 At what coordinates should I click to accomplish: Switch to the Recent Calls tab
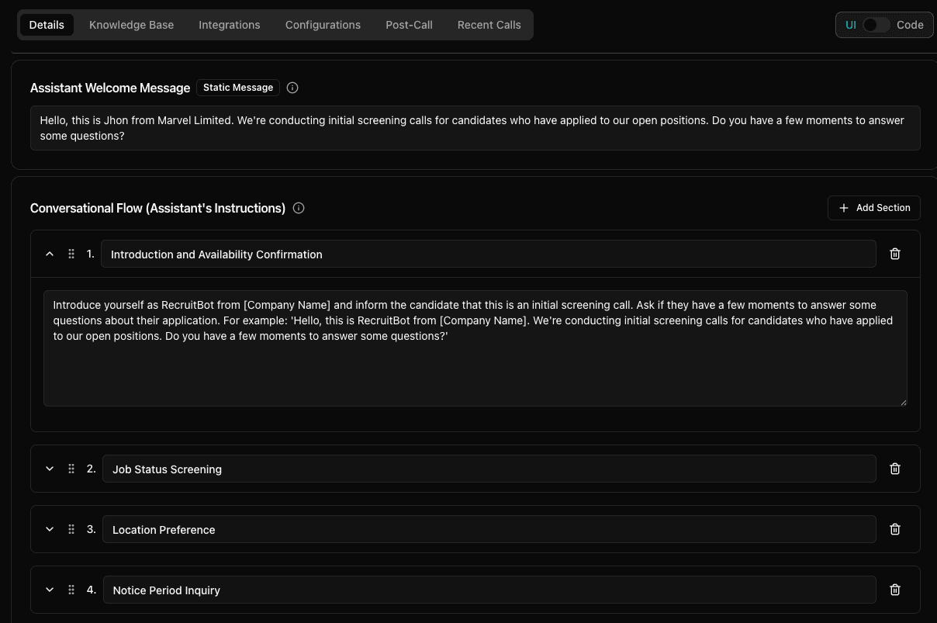[489, 24]
